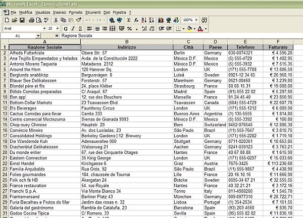The height and width of the screenshot is (218, 303).
Task: Launch the Chart Wizard icon
Action: coord(162,20)
